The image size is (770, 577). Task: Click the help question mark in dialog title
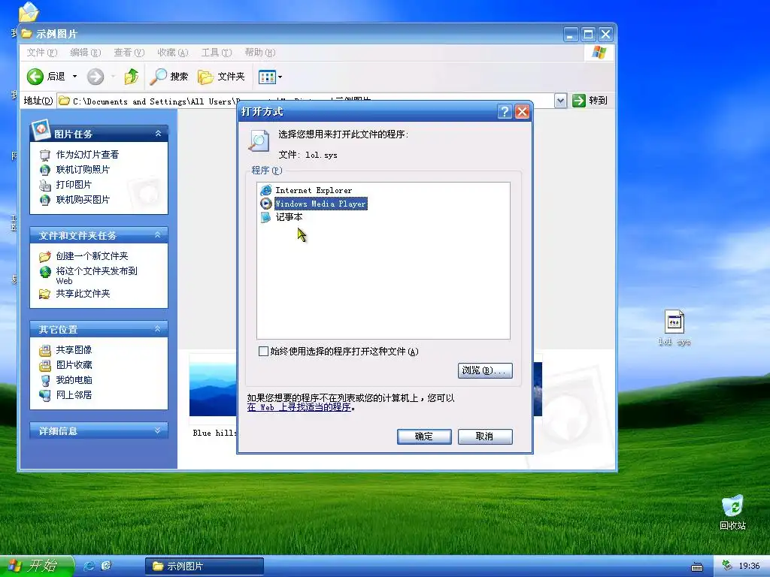point(505,112)
